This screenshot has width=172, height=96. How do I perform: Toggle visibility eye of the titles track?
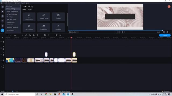tap(3, 41)
